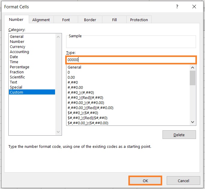This screenshot has width=205, height=189.
Task: Click Type list scroll down arrow
Action: point(192,122)
